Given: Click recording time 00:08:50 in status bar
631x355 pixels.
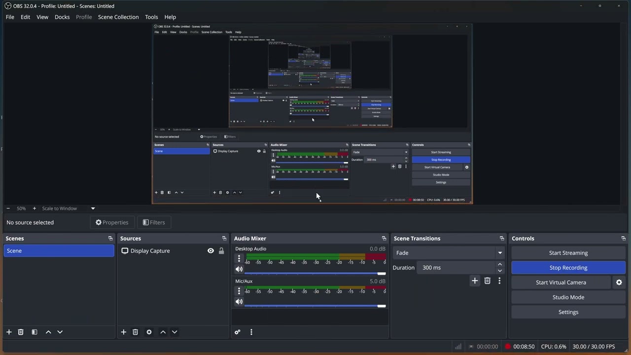Looking at the screenshot, I should 524,347.
